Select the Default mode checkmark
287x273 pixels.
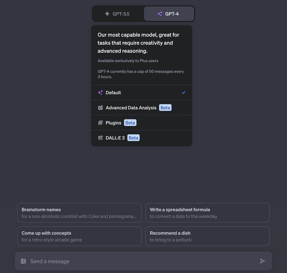183,93
